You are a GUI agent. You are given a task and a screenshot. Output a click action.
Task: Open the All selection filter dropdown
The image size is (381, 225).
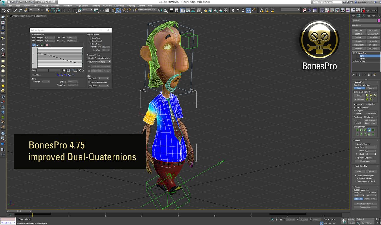pyautogui.click(x=35, y=10)
